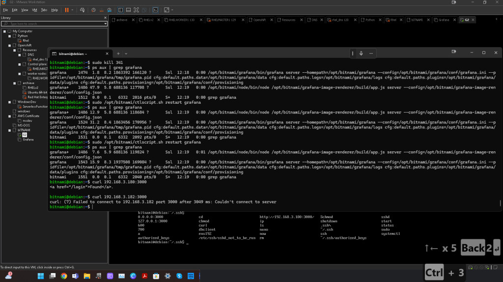Open the Edit menu
Image resolution: width=503 pixels, height=282 pixels.
point(15,10)
